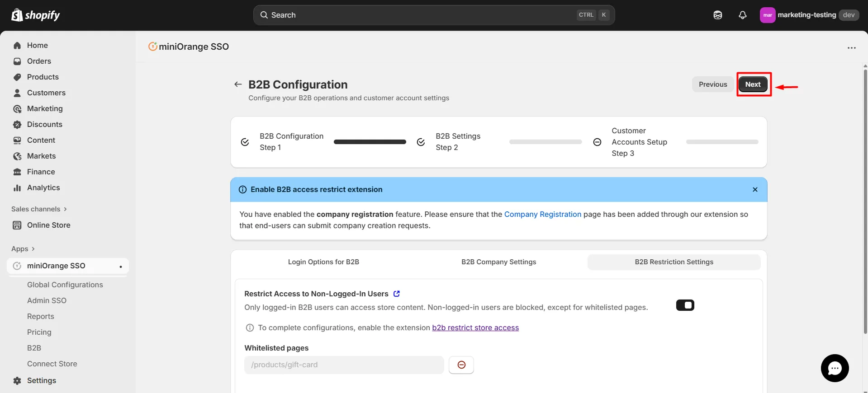Open the B2B submenu item
The image size is (868, 393).
tap(34, 348)
